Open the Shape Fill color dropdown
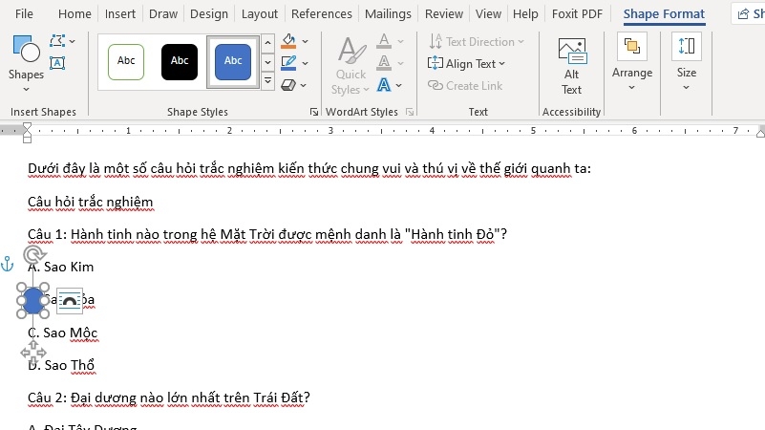Screen dimensions: 765x430 pos(306,41)
